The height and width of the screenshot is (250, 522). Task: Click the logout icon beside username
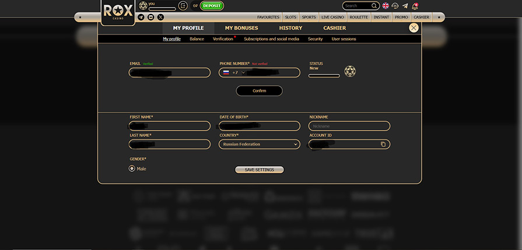(x=183, y=6)
